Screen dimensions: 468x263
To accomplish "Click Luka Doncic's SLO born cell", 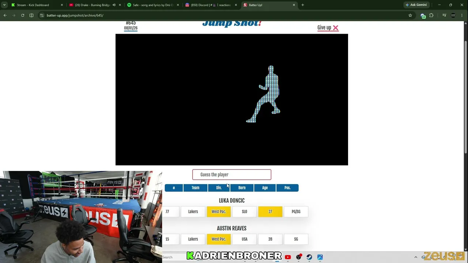I will 245,211.
